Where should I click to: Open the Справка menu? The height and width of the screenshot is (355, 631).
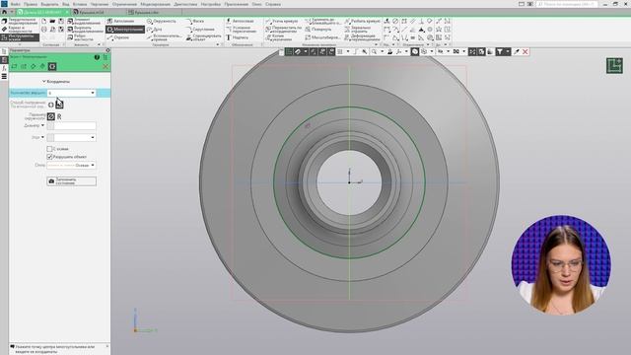pyautogui.click(x=273, y=4)
